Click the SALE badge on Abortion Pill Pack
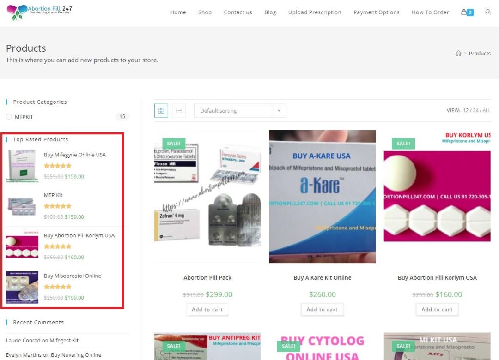This screenshot has height=360, width=499. pyautogui.click(x=174, y=144)
